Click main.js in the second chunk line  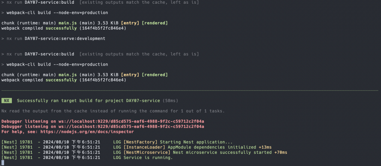pos(68,75)
